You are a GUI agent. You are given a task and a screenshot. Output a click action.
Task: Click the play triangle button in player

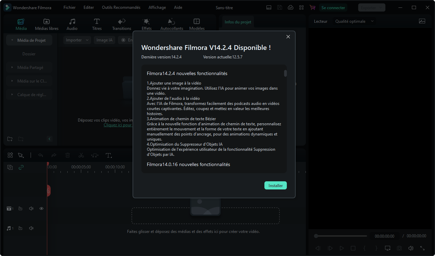tap(342, 248)
